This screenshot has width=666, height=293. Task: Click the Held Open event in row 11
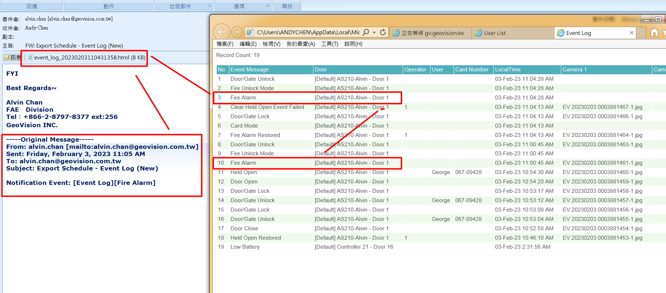click(244, 172)
